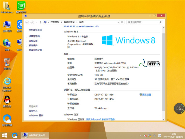Open the Kugou music desktop icon
The height and width of the screenshot is (139, 185).
pyautogui.click(x=19, y=26)
